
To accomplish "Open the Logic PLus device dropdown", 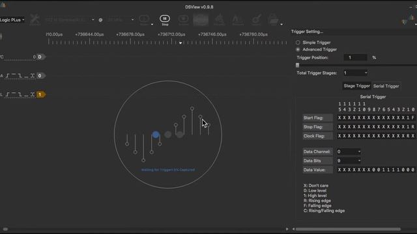I will tap(12, 20).
